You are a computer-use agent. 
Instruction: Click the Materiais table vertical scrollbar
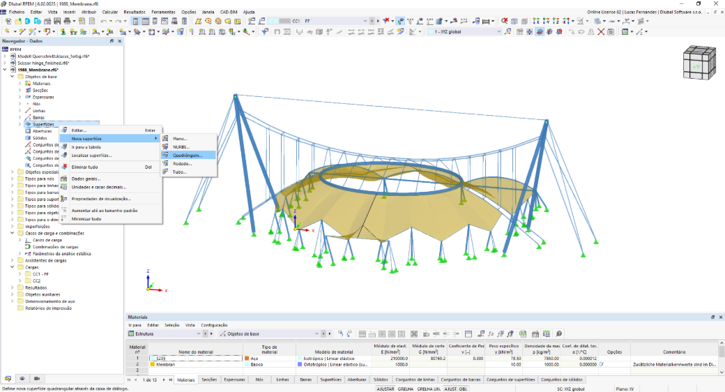tap(722, 357)
